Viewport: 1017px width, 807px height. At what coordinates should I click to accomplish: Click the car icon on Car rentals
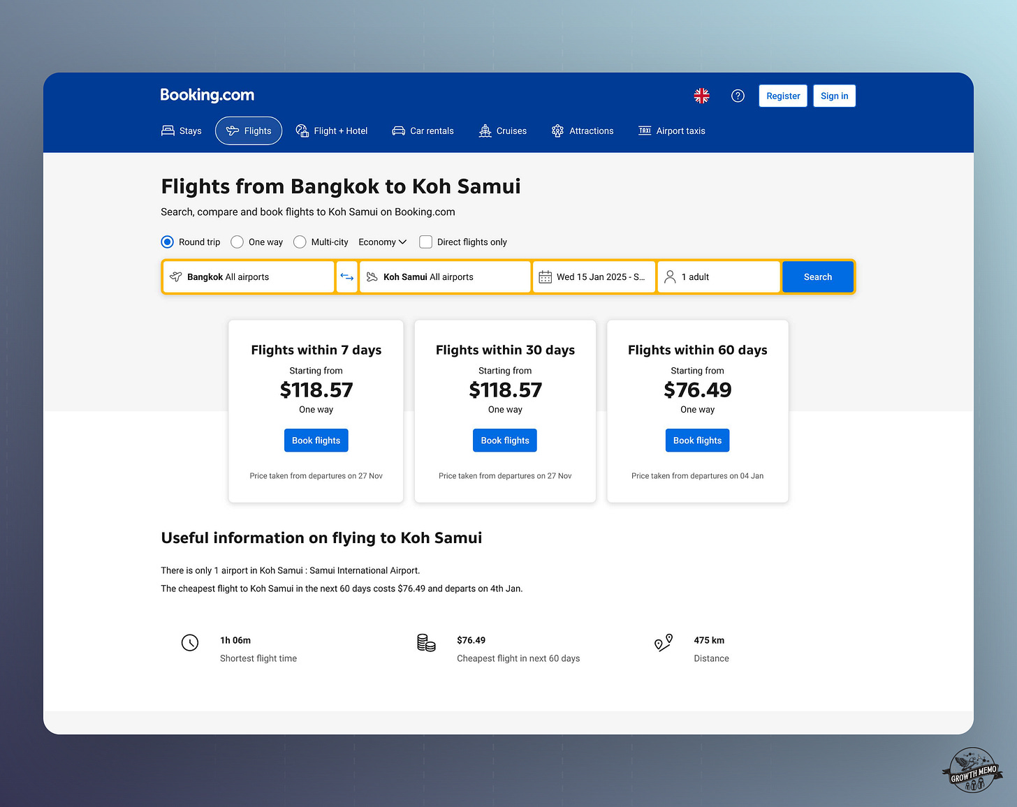tap(398, 131)
